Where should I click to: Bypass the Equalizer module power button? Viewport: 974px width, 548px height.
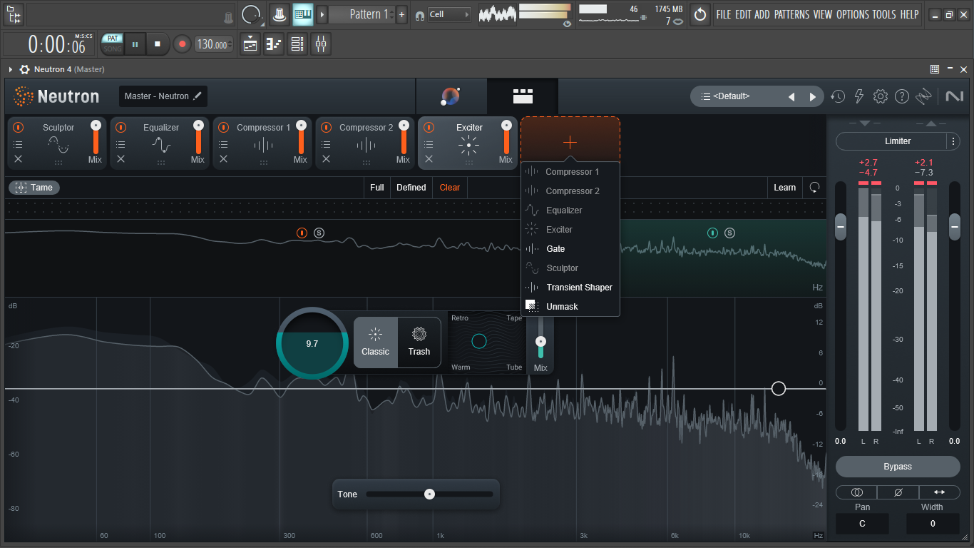[x=121, y=127]
